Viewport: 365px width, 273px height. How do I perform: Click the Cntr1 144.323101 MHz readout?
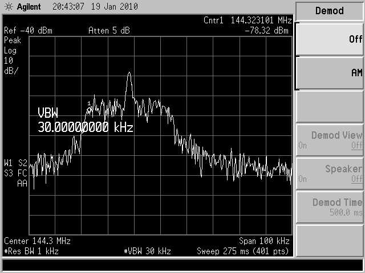248,20
